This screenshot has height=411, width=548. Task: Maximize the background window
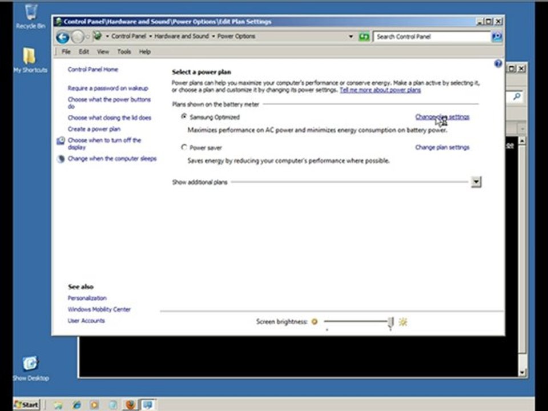point(511,69)
